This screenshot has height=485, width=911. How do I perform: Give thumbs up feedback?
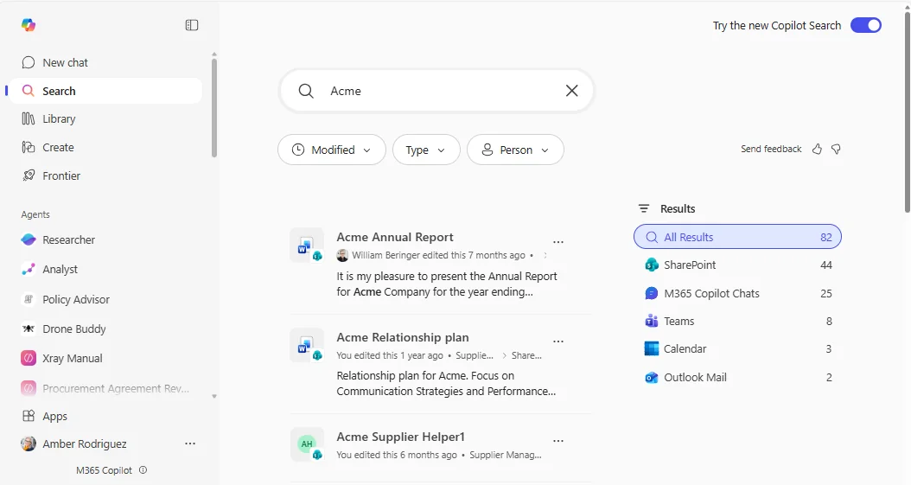[817, 150]
